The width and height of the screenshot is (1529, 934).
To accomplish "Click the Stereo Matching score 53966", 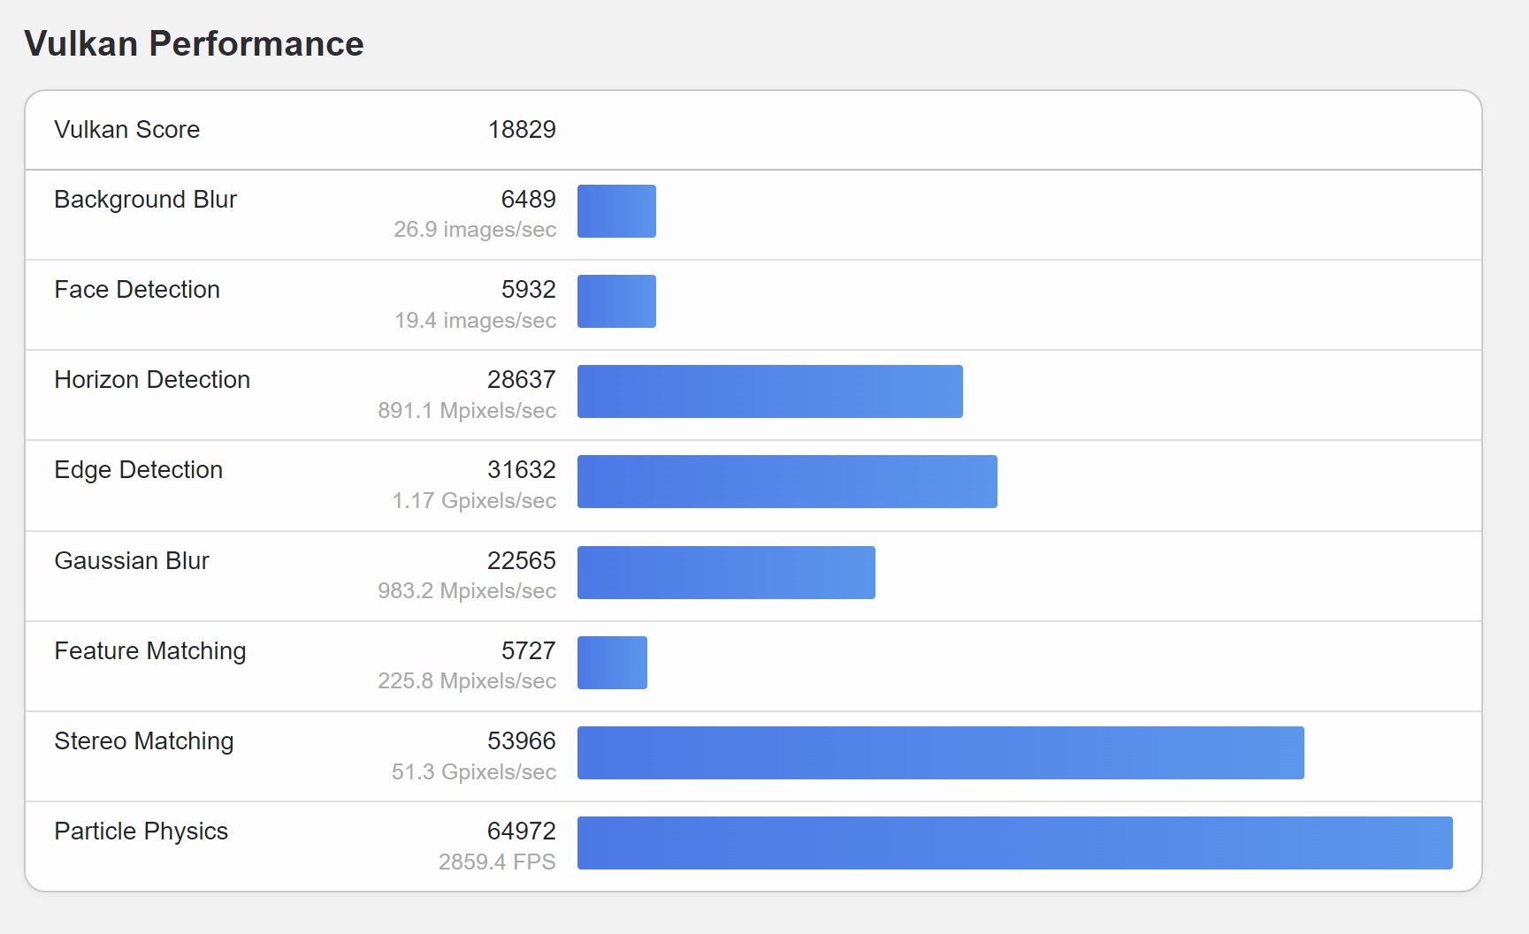I will 522,741.
